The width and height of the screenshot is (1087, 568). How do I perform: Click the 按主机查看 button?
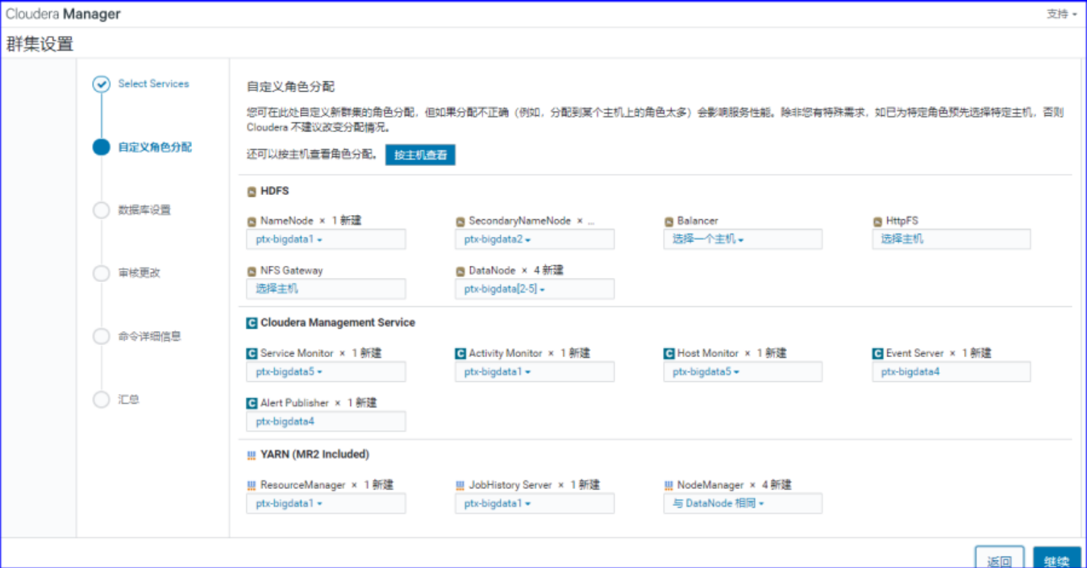[x=420, y=155]
